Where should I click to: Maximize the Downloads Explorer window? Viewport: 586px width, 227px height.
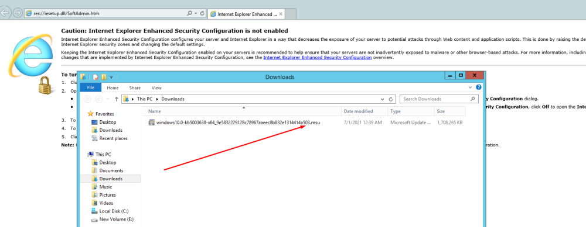pos(461,75)
